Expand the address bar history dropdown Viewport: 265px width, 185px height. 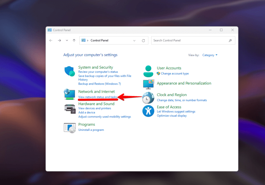click(134, 41)
